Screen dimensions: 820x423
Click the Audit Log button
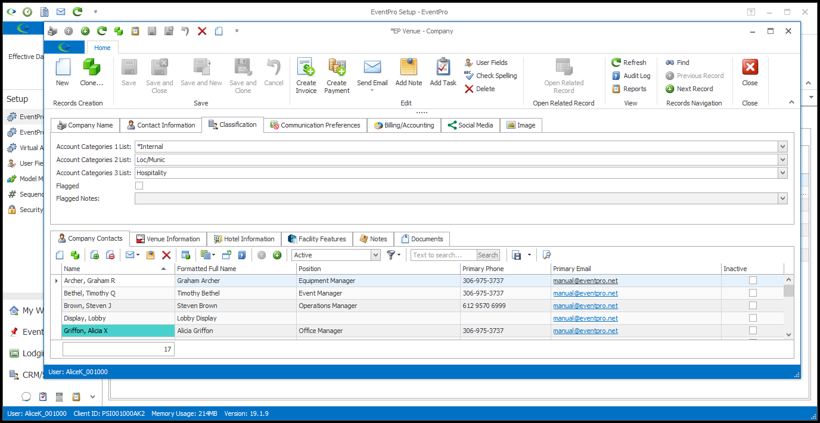point(631,76)
